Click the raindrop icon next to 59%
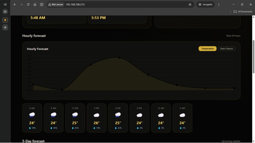The height and width of the screenshot is (143, 255). click(x=30, y=128)
